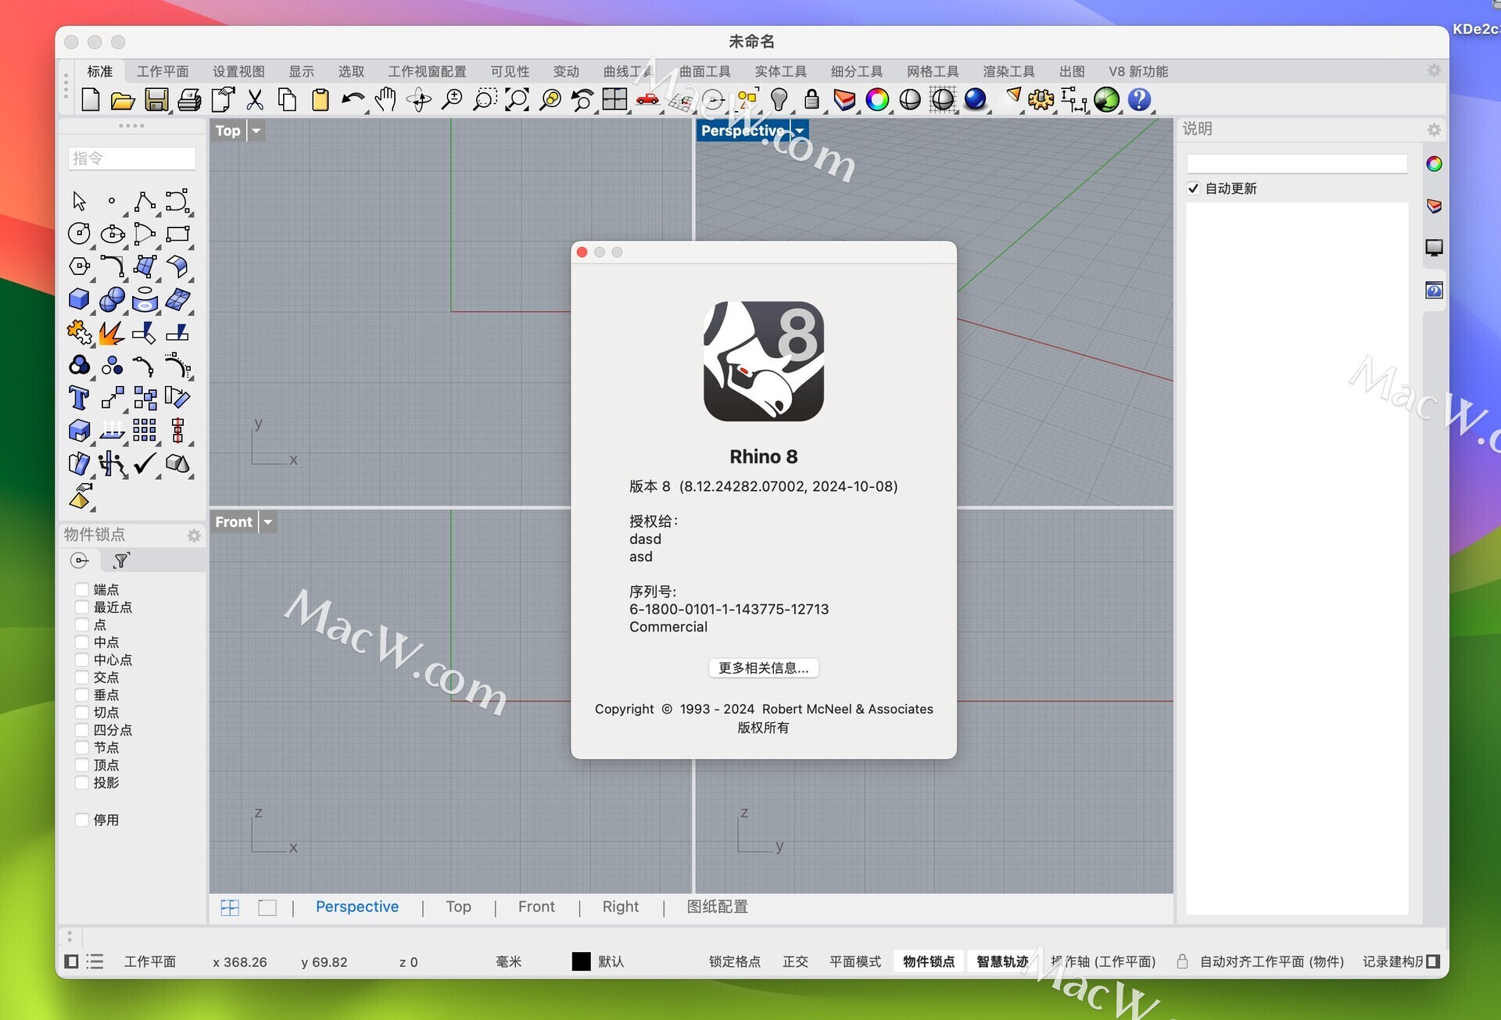Enable the 交点 object snap
The width and height of the screenshot is (1501, 1020).
81,677
